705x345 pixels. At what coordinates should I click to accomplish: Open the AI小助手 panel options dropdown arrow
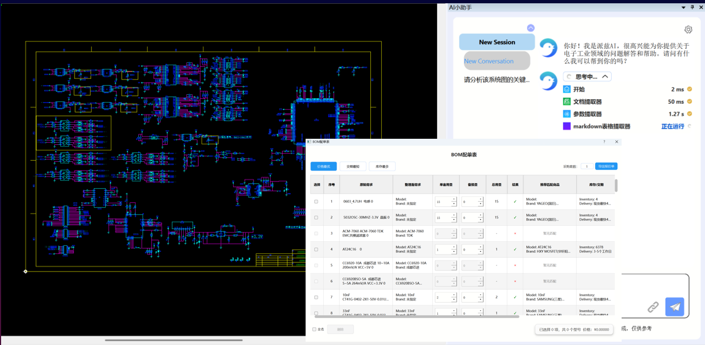tap(684, 7)
